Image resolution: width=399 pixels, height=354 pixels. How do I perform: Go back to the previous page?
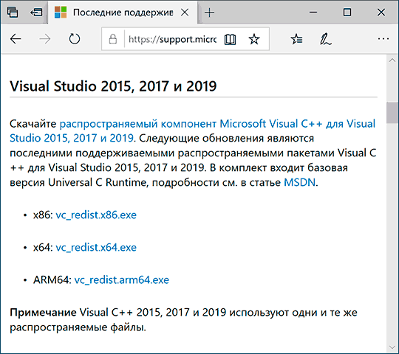click(x=16, y=39)
